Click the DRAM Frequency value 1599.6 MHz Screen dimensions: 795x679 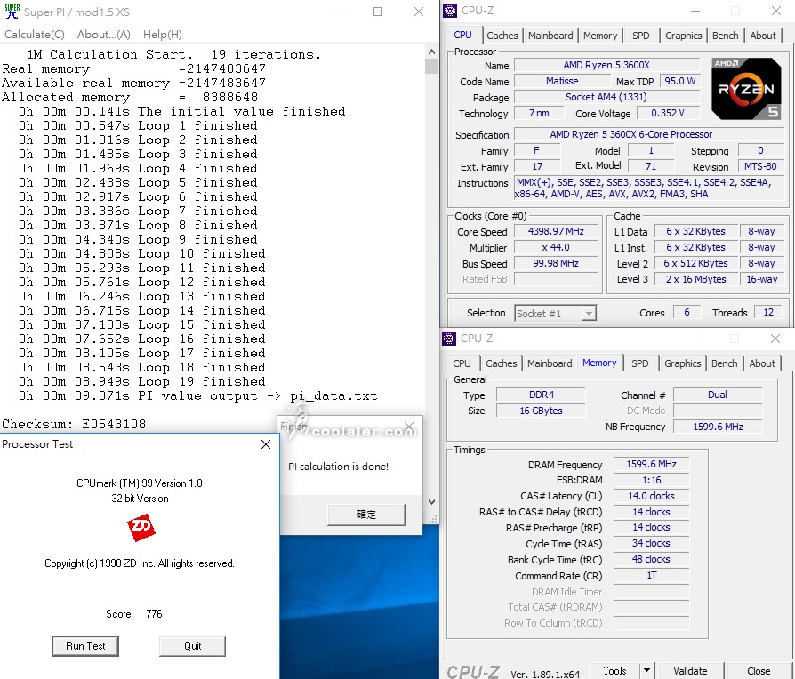[x=651, y=464]
